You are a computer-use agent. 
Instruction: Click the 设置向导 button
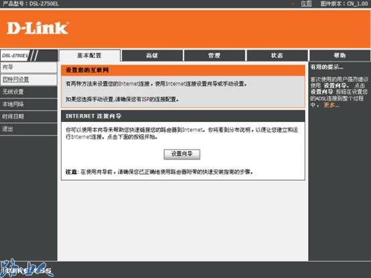click(182, 154)
